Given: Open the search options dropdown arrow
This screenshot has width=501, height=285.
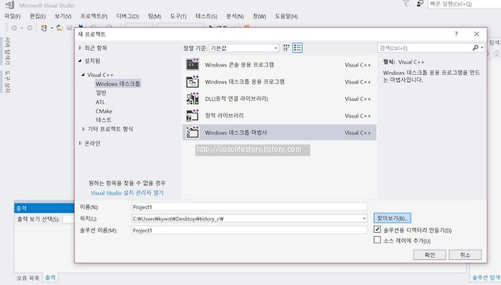Looking at the screenshot, I should click(482, 47).
